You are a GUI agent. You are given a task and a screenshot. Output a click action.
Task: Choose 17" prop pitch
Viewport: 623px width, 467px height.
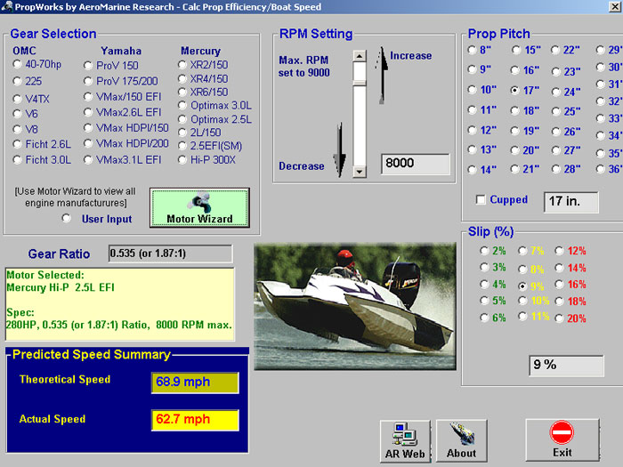[514, 90]
